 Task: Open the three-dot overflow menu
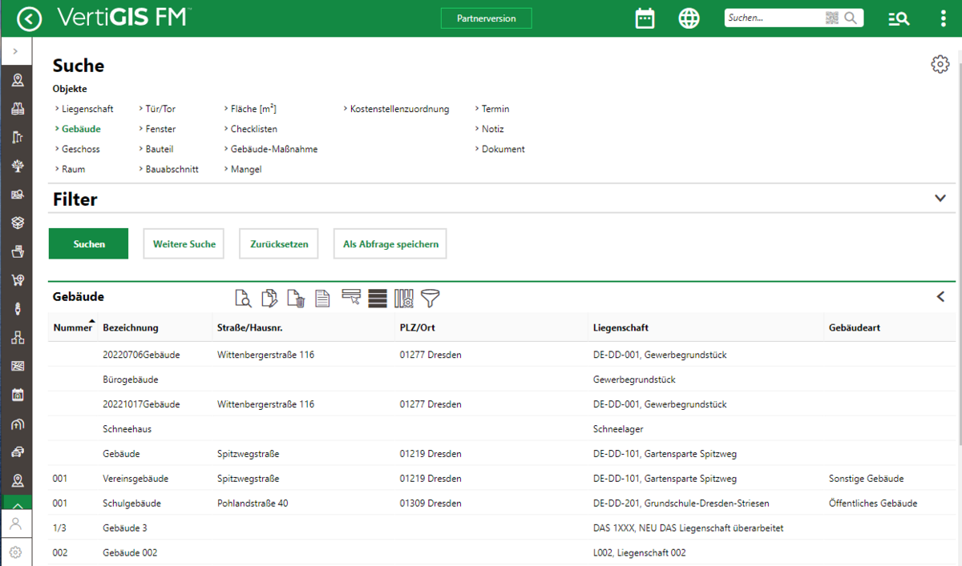click(944, 18)
